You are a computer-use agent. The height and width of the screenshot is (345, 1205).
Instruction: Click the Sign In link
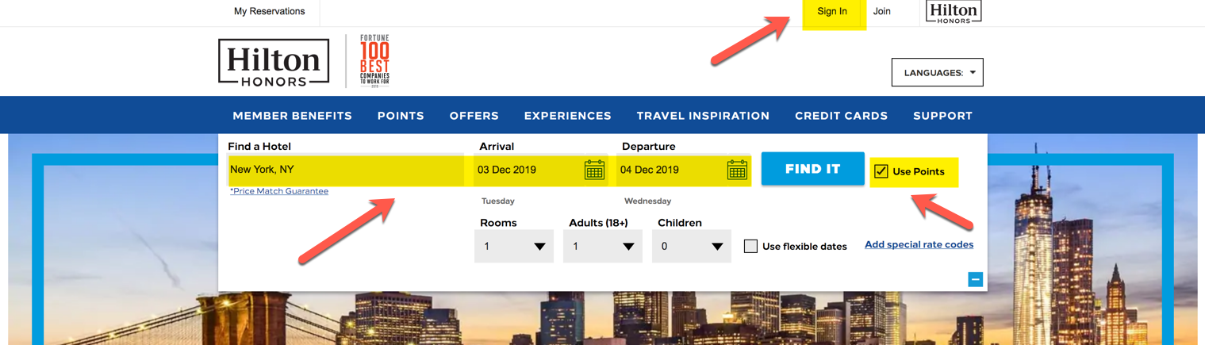click(x=832, y=12)
